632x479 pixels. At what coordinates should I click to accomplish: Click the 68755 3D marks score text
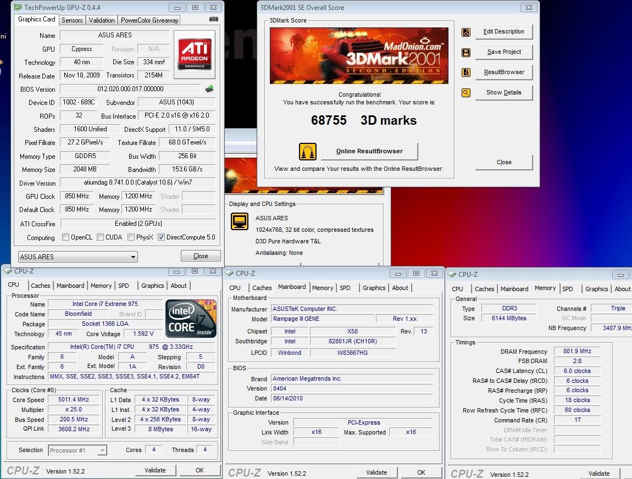coord(364,120)
